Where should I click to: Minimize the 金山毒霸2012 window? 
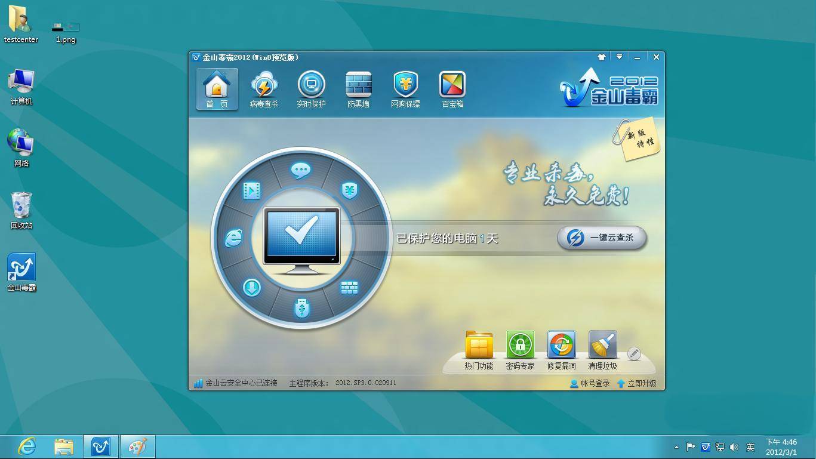pyautogui.click(x=638, y=57)
